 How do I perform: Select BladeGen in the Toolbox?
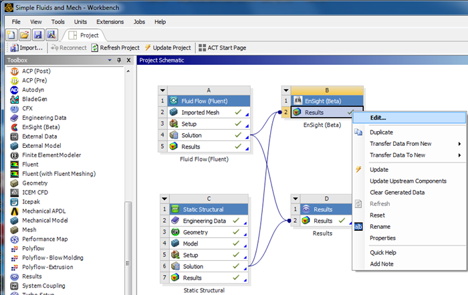pos(29,99)
